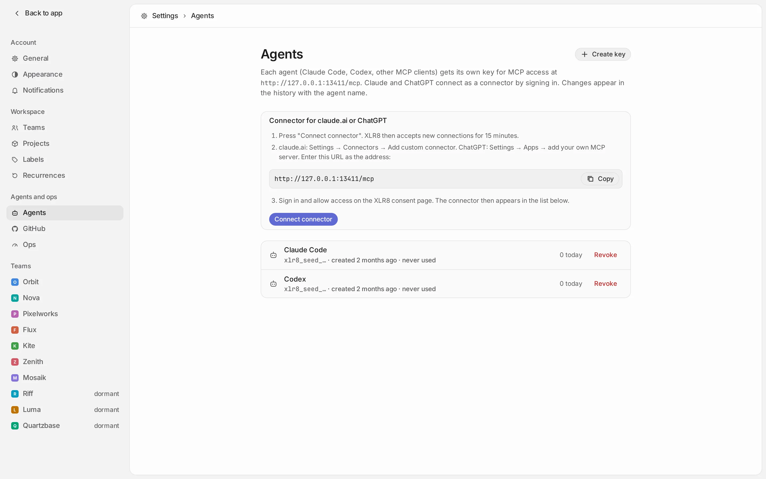Open the Ops settings page
Viewport: 766px width, 479px height.
tap(65, 245)
